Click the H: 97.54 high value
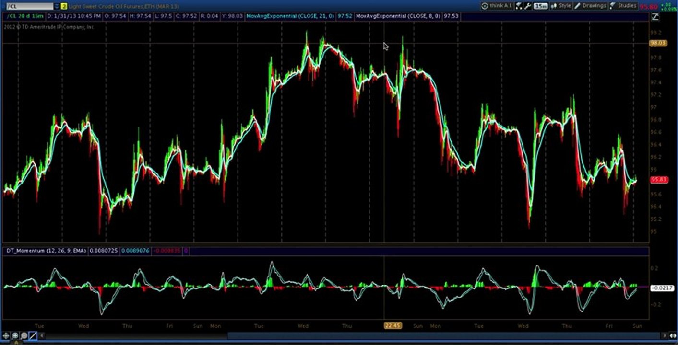This screenshot has height=345, width=678. 140,16
